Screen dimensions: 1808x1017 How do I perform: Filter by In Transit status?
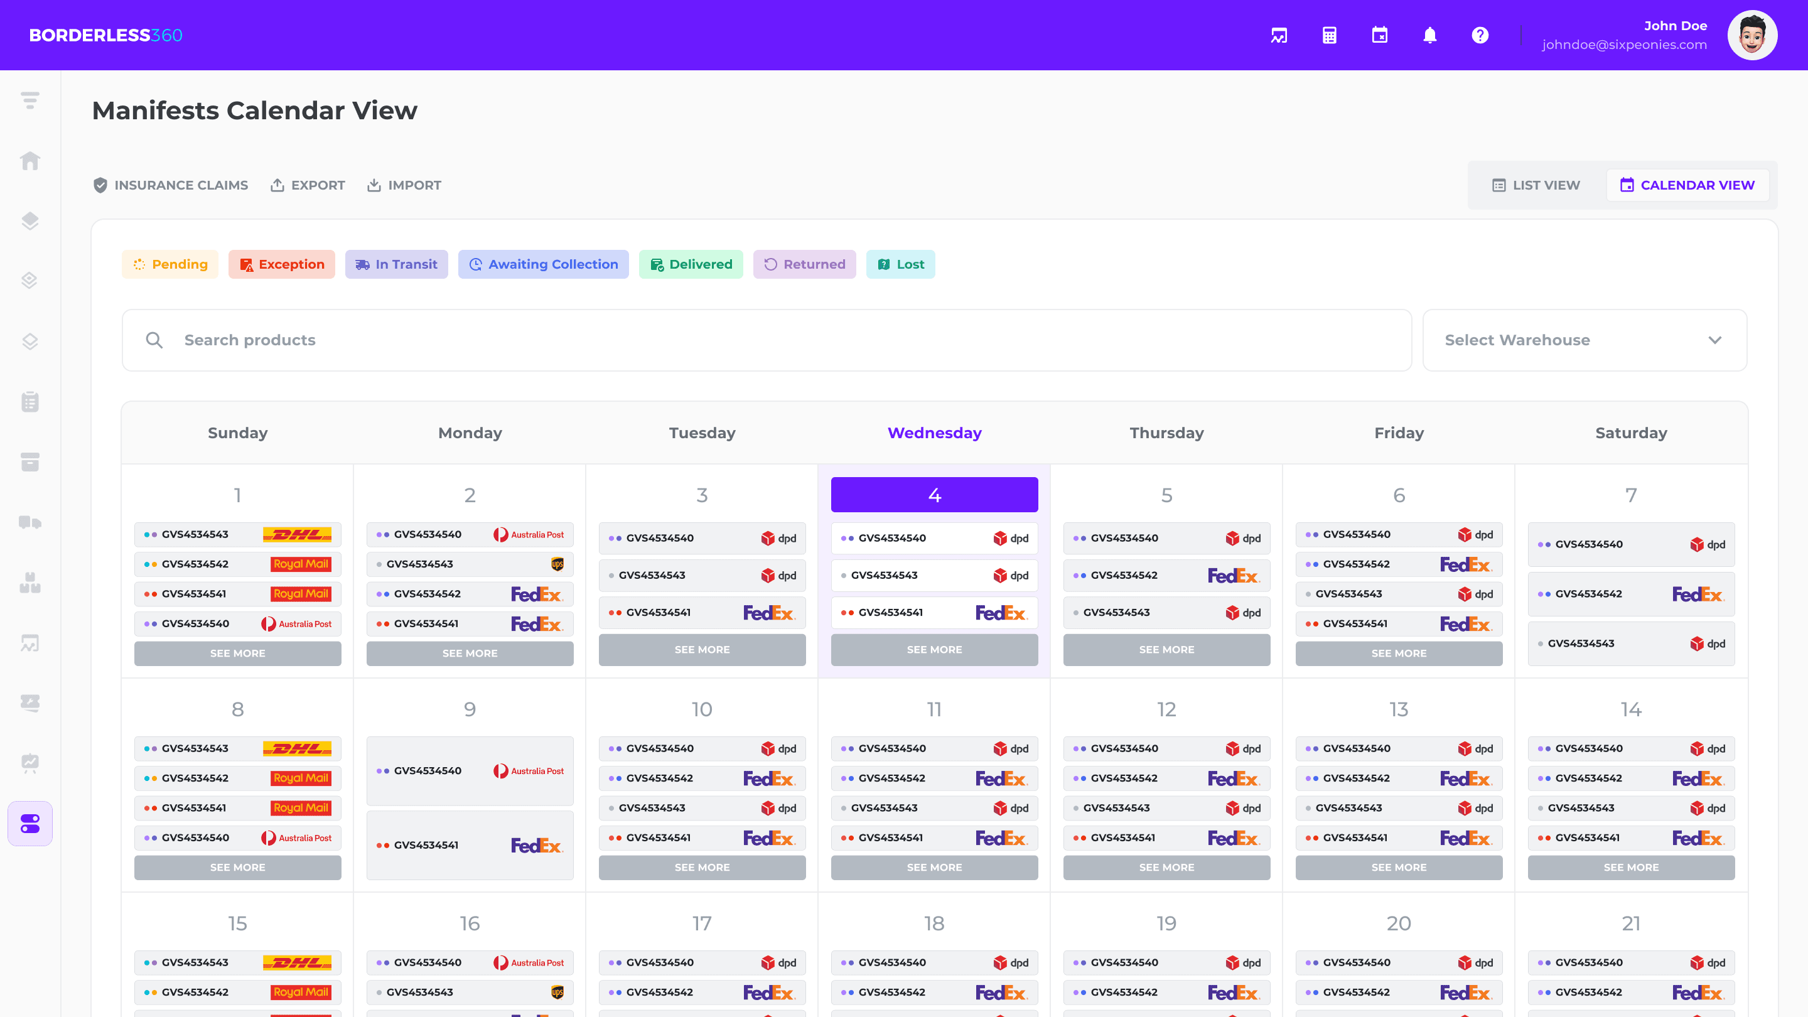397,264
